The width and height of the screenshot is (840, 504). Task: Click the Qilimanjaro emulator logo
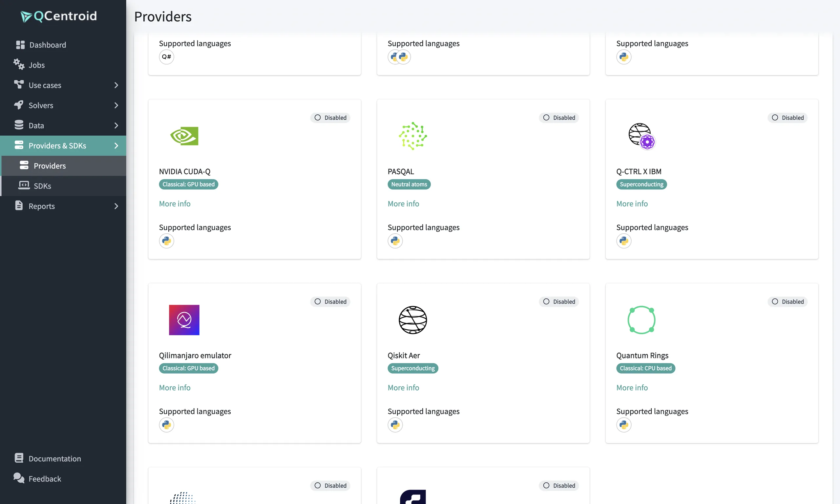pos(184,320)
